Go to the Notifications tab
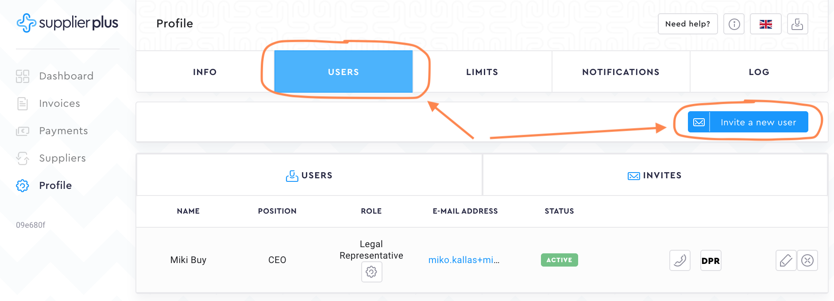 [621, 72]
